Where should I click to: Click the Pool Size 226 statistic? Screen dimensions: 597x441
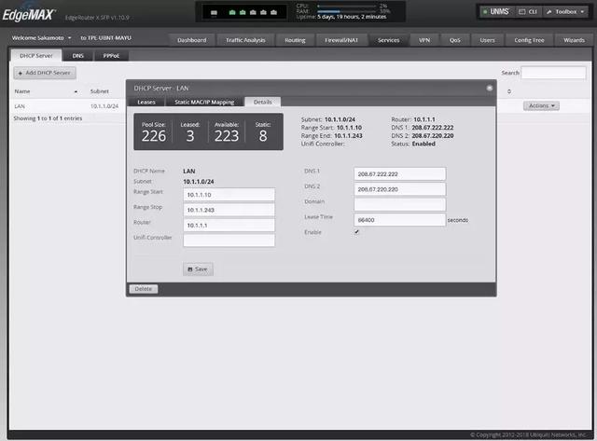click(x=154, y=132)
